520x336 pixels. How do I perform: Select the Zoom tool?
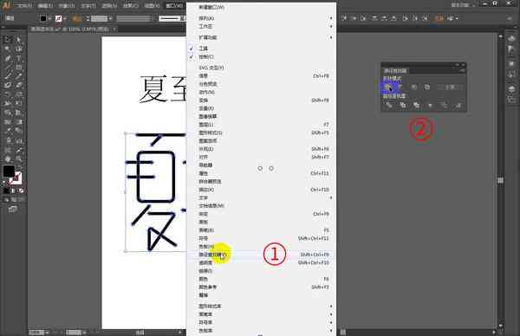coord(19,158)
